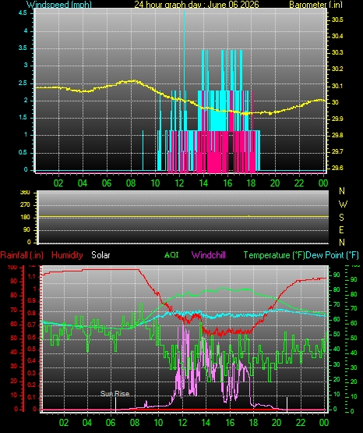Click the sunset marker line near 21 hours
Image resolution: width=363 pixels, height=433 pixels.
[x=287, y=403]
